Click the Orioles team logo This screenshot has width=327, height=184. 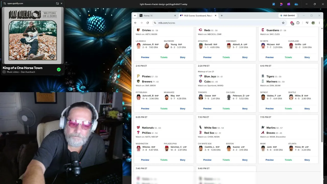[138, 30]
